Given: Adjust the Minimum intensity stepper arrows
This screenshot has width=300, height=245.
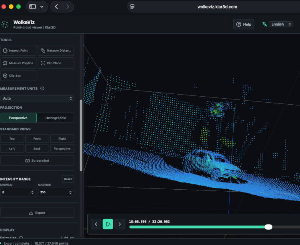Looking at the screenshot, I should tap(32, 192).
